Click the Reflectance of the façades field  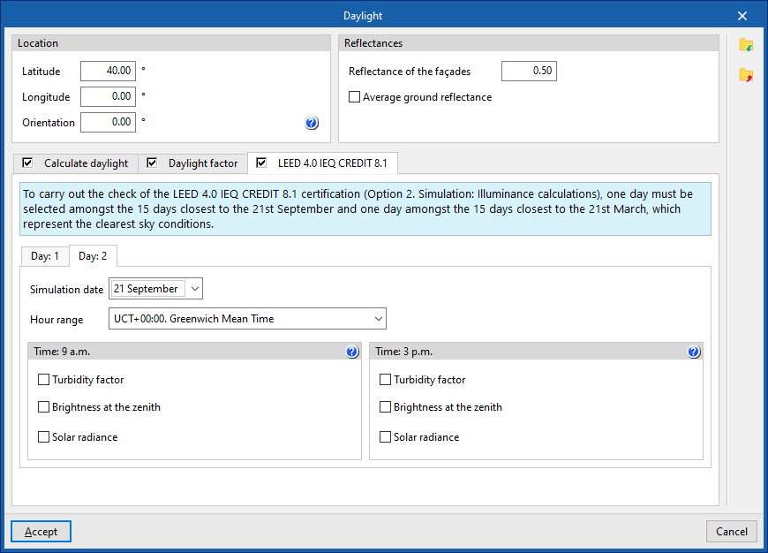point(529,71)
